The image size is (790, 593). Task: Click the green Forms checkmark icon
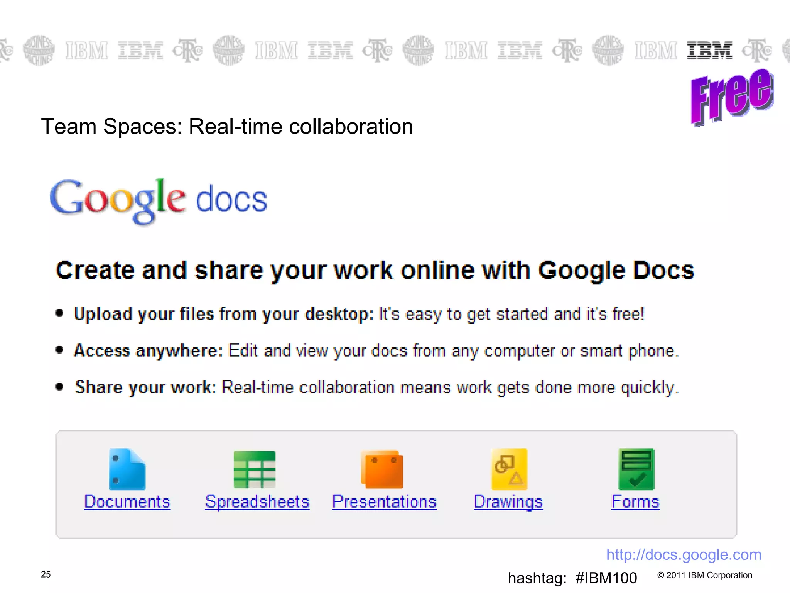pyautogui.click(x=636, y=469)
